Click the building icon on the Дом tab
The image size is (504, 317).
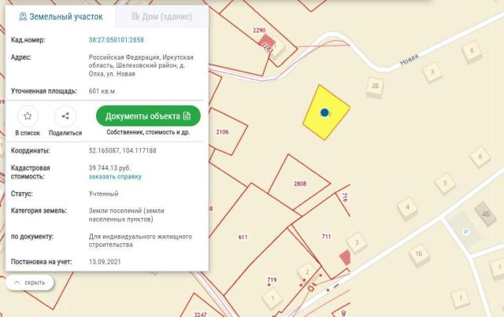(x=135, y=16)
